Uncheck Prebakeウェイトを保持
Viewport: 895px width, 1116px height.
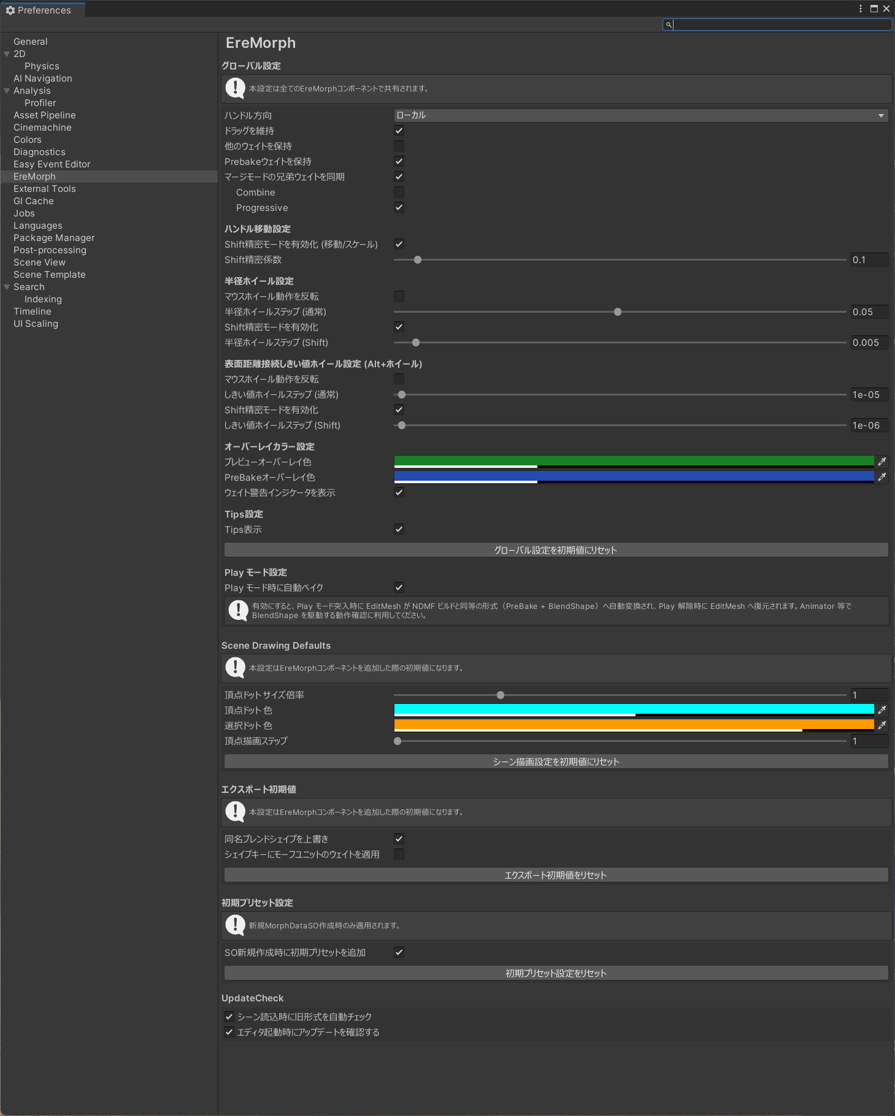399,161
